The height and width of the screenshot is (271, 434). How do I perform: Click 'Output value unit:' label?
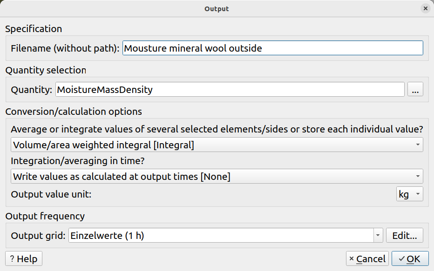tap(51, 194)
